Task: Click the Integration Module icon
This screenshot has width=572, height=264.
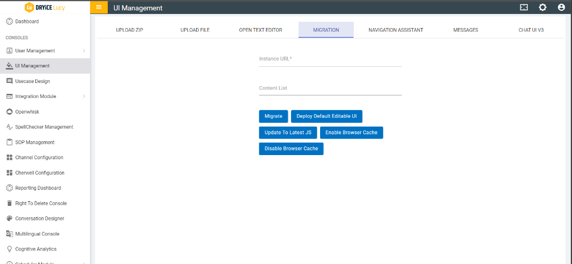Action: click(9, 96)
